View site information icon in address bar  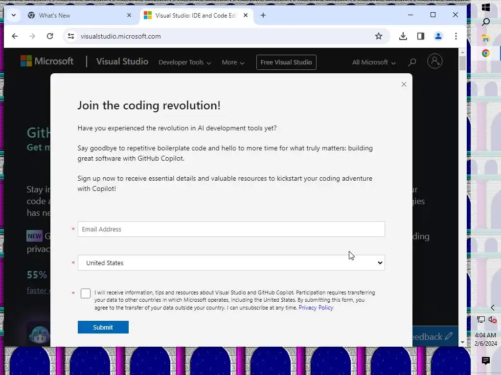(x=71, y=36)
